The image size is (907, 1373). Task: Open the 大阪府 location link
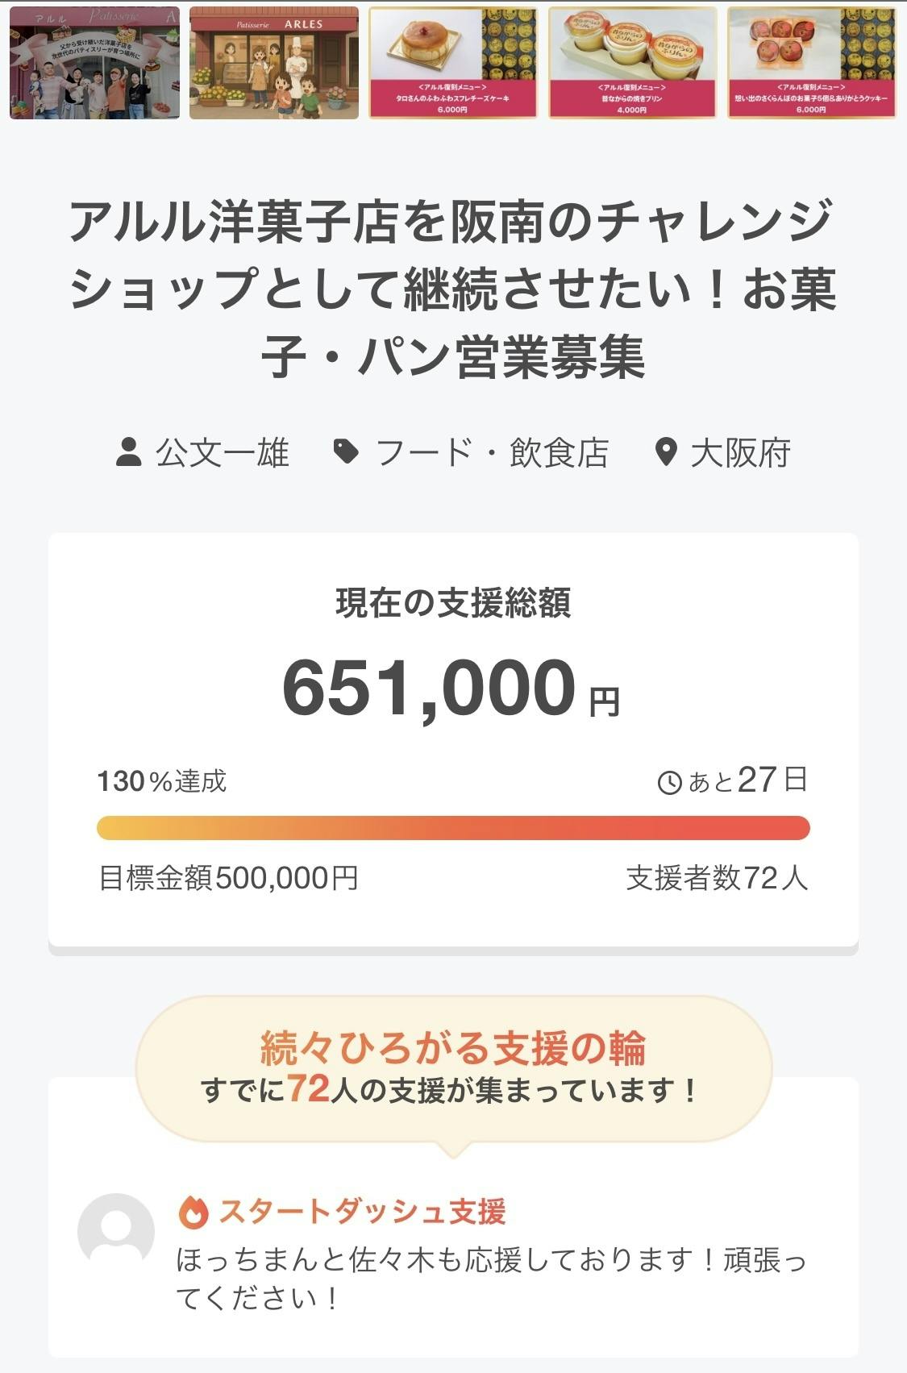tap(740, 453)
